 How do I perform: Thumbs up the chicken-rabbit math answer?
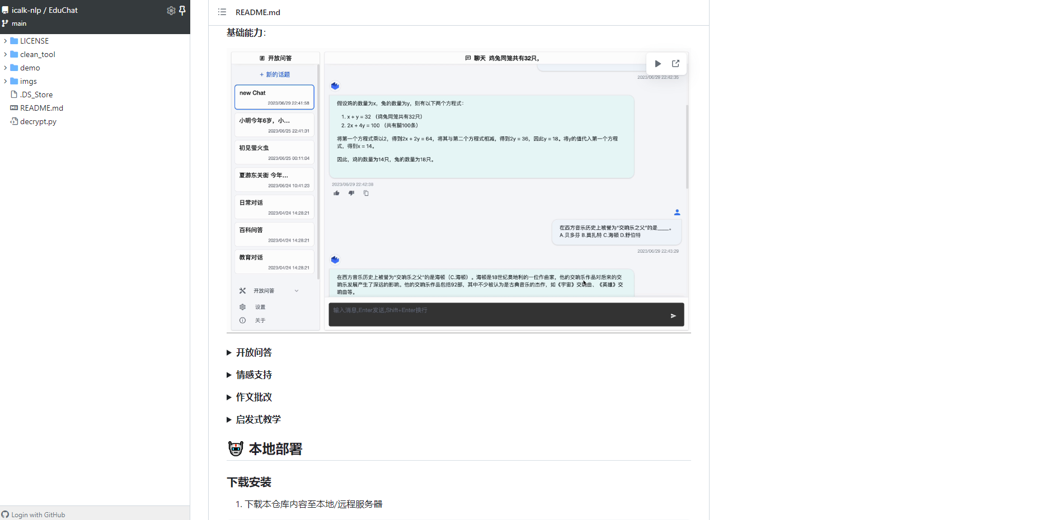coord(336,193)
